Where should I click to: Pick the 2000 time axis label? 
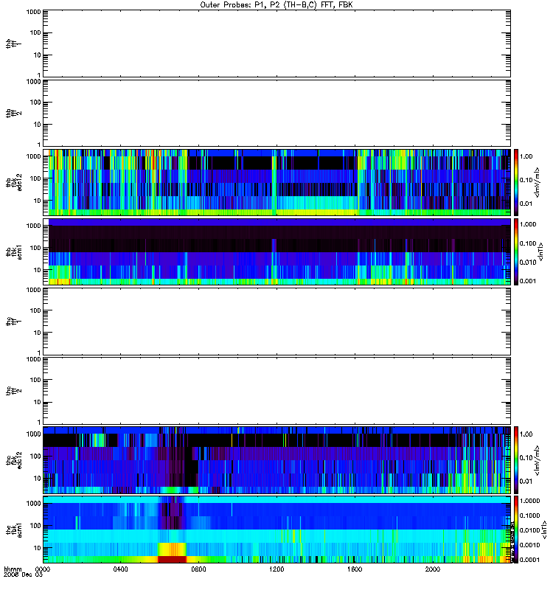point(433,569)
